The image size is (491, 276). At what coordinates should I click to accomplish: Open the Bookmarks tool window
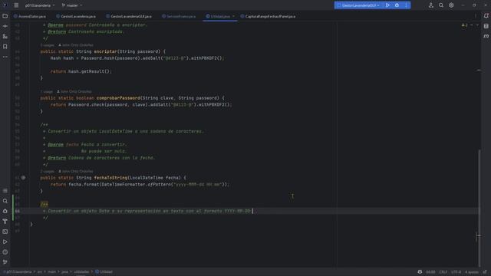point(5,47)
